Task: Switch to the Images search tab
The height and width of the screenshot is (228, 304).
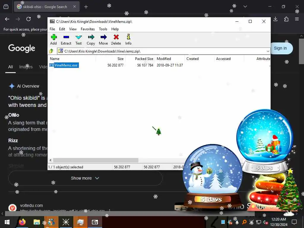Action: [26, 67]
